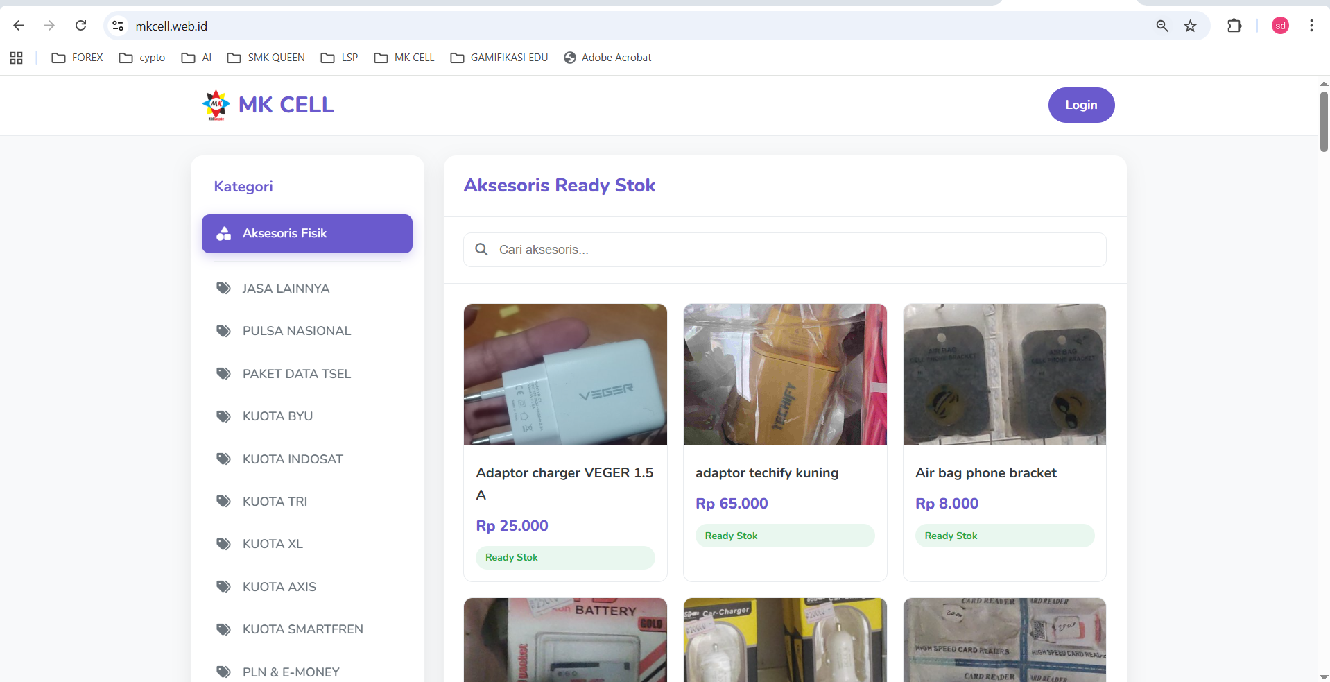Open the Chrome three-dot menu
The height and width of the screenshot is (682, 1330).
[1311, 26]
